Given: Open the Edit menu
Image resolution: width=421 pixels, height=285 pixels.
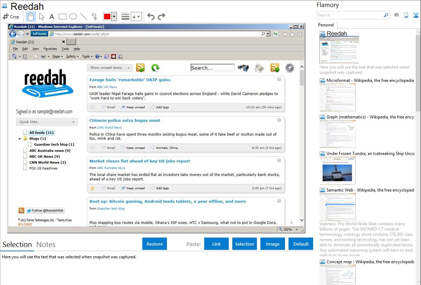Looking at the screenshot, I should tap(25, 49).
